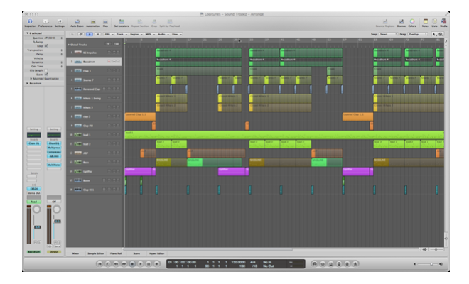
Task: Click the Read automation mode button
Action: [34, 202]
